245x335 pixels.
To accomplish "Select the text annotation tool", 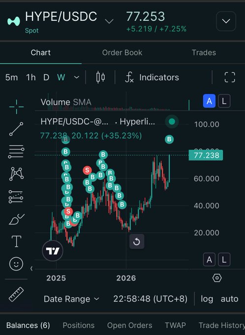I will pyautogui.click(x=16, y=241).
